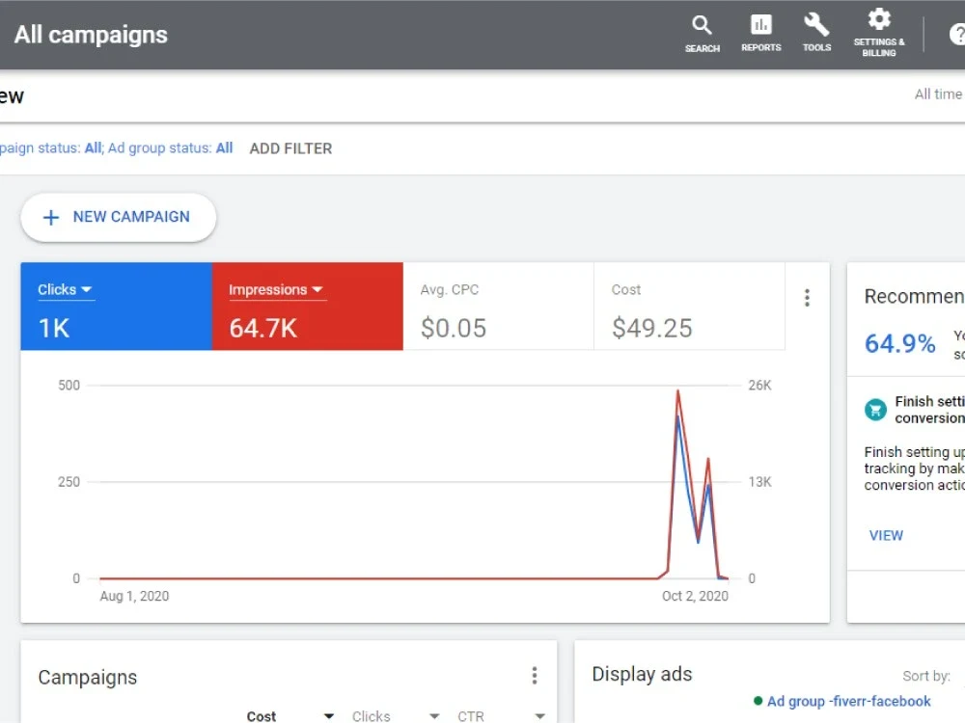Open the Campaigns card three-dot menu

pyautogui.click(x=535, y=676)
